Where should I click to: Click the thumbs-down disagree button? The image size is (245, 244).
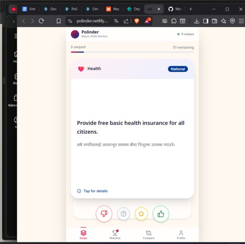click(x=104, y=214)
